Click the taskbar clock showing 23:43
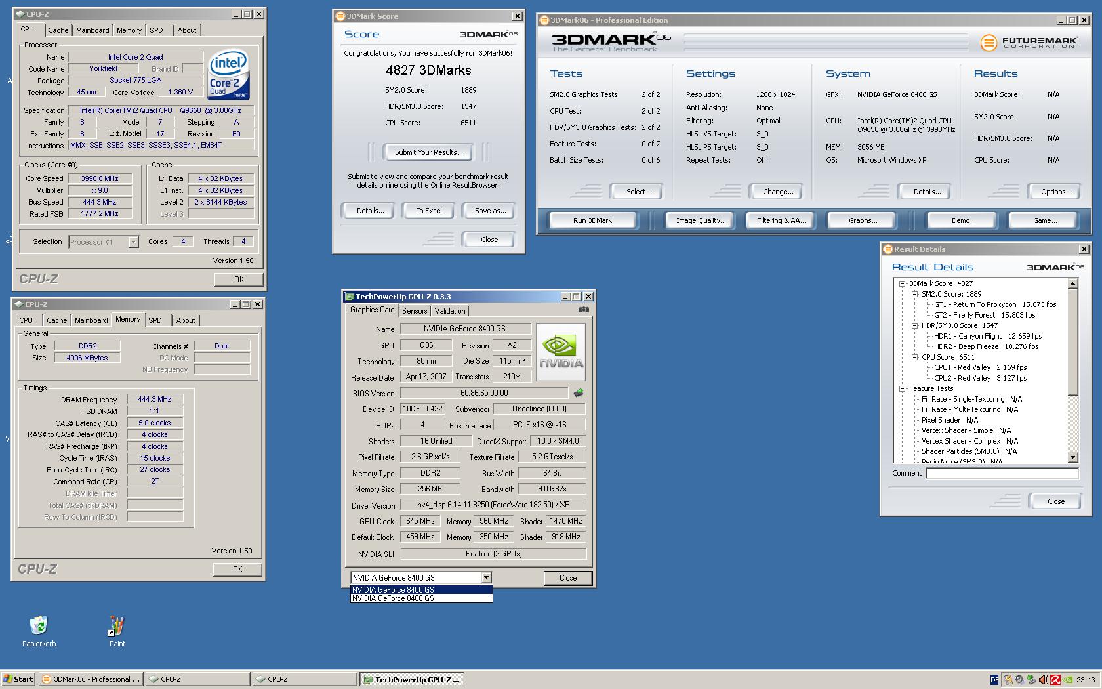Image resolution: width=1102 pixels, height=689 pixels. click(x=1085, y=680)
